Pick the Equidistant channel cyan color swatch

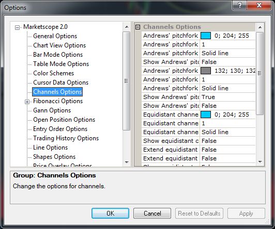pos(206,114)
